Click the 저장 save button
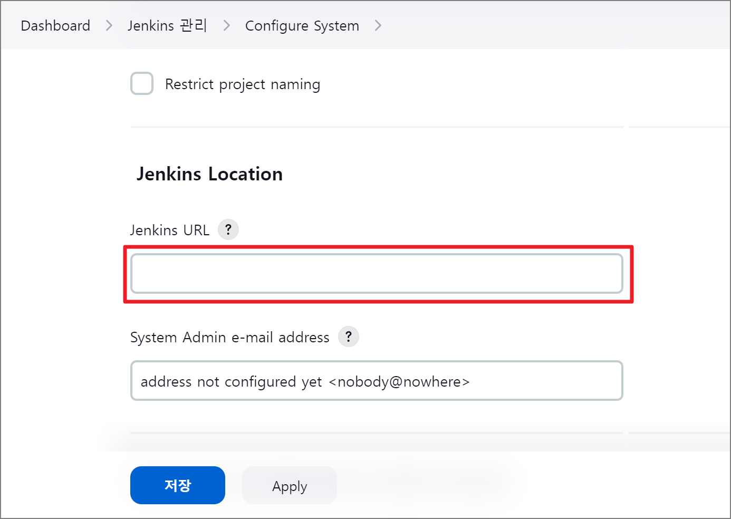The width and height of the screenshot is (731, 519). (178, 485)
